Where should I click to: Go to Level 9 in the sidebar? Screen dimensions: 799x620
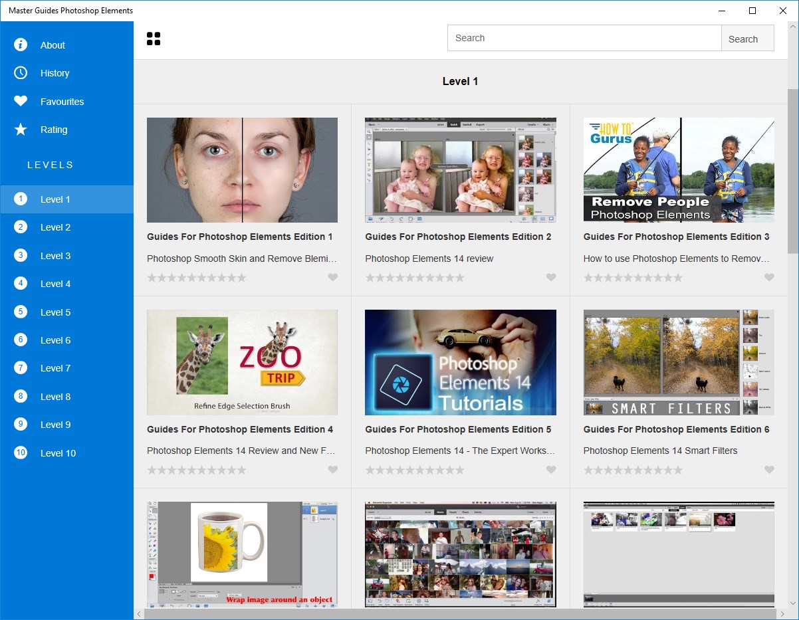pyautogui.click(x=55, y=425)
